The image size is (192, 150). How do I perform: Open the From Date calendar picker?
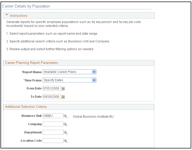pyautogui.click(x=63, y=88)
